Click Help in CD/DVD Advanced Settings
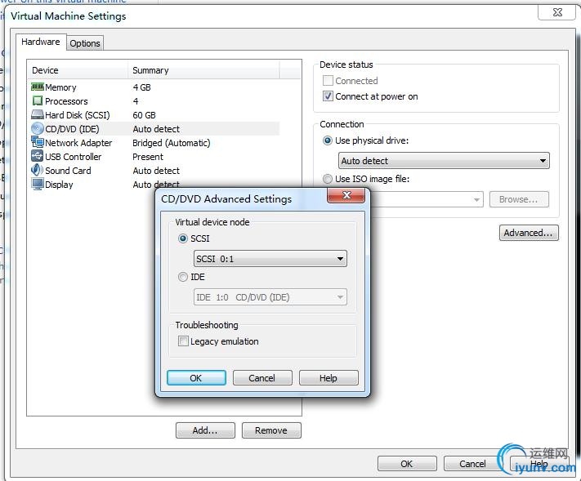The image size is (581, 481). pyautogui.click(x=328, y=377)
